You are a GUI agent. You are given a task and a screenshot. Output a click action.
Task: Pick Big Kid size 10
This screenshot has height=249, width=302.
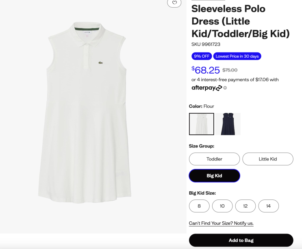(x=222, y=206)
